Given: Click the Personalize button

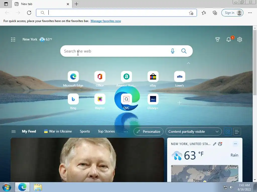Looking at the screenshot, I should click(x=148, y=131).
